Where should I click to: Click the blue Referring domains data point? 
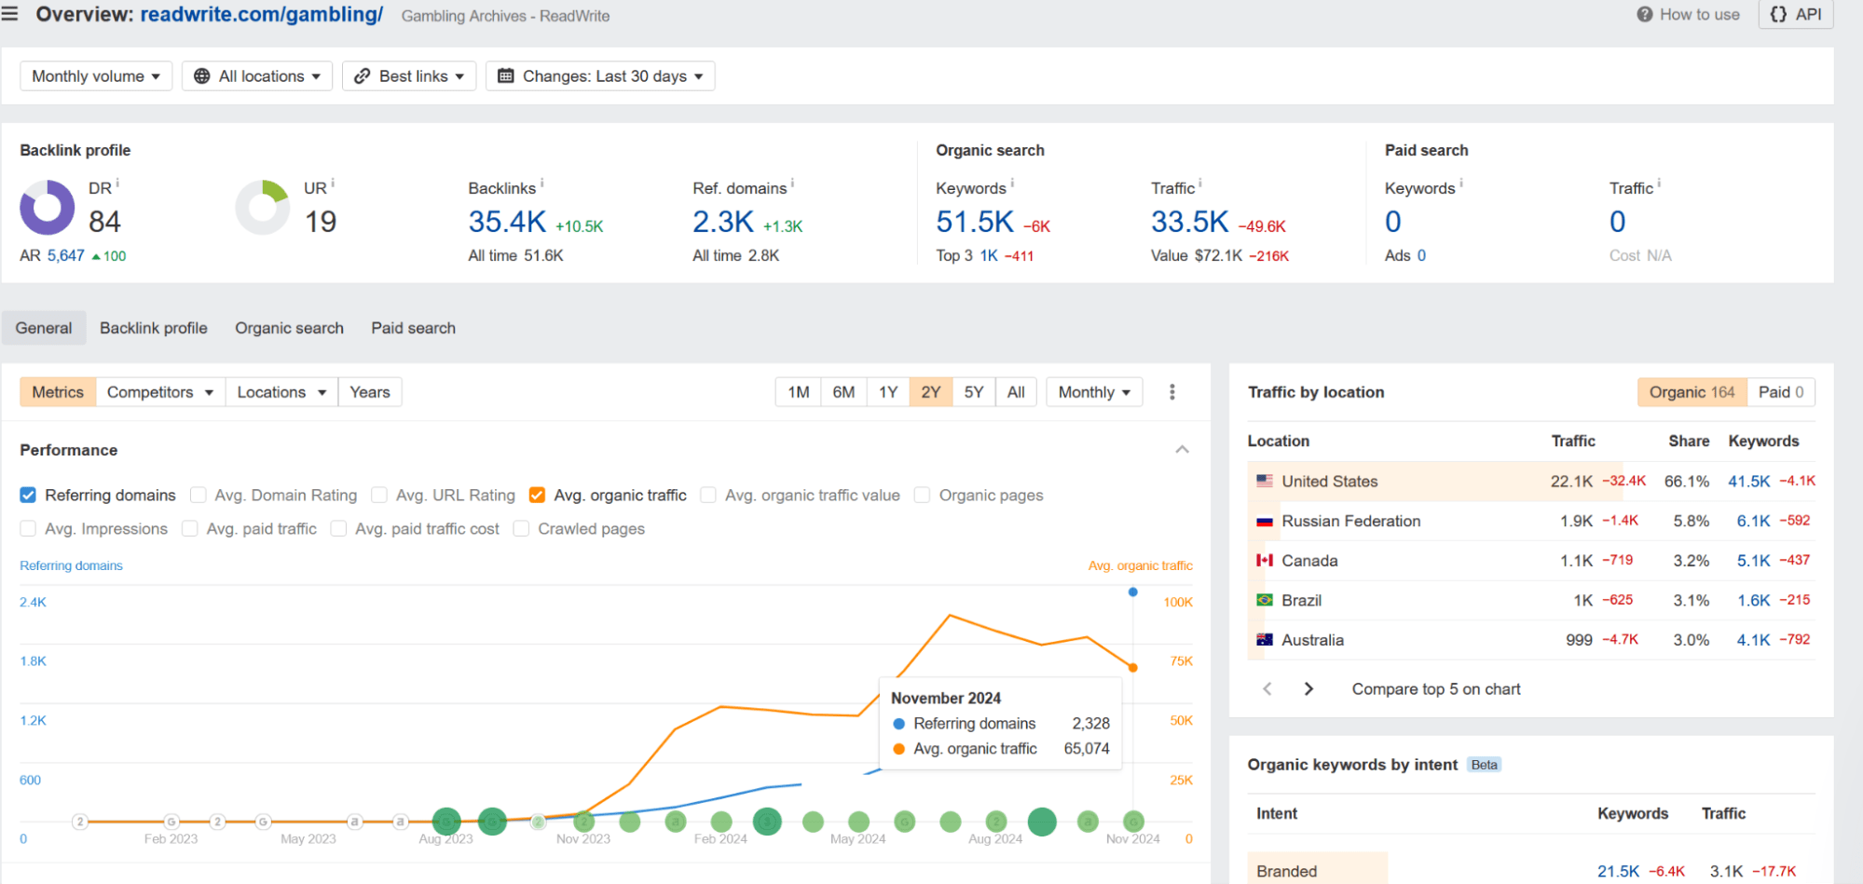[1132, 592]
